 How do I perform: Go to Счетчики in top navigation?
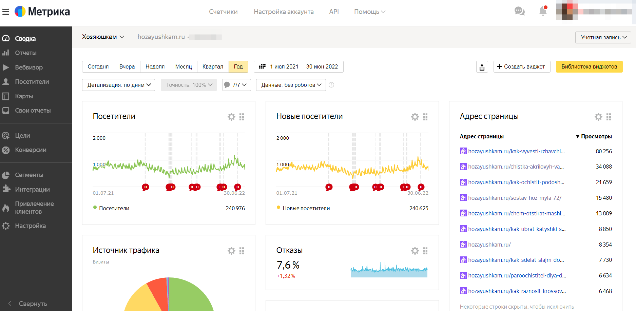223,12
